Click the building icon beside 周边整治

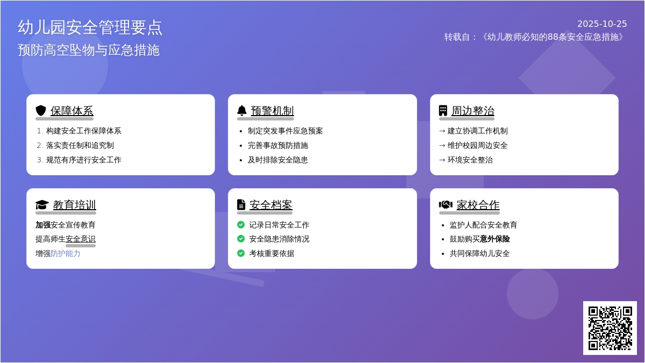(x=443, y=111)
